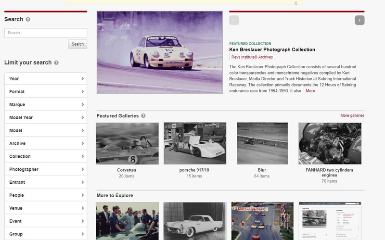Expand the Format facet
Viewport: 385px width, 240px height.
46,91
